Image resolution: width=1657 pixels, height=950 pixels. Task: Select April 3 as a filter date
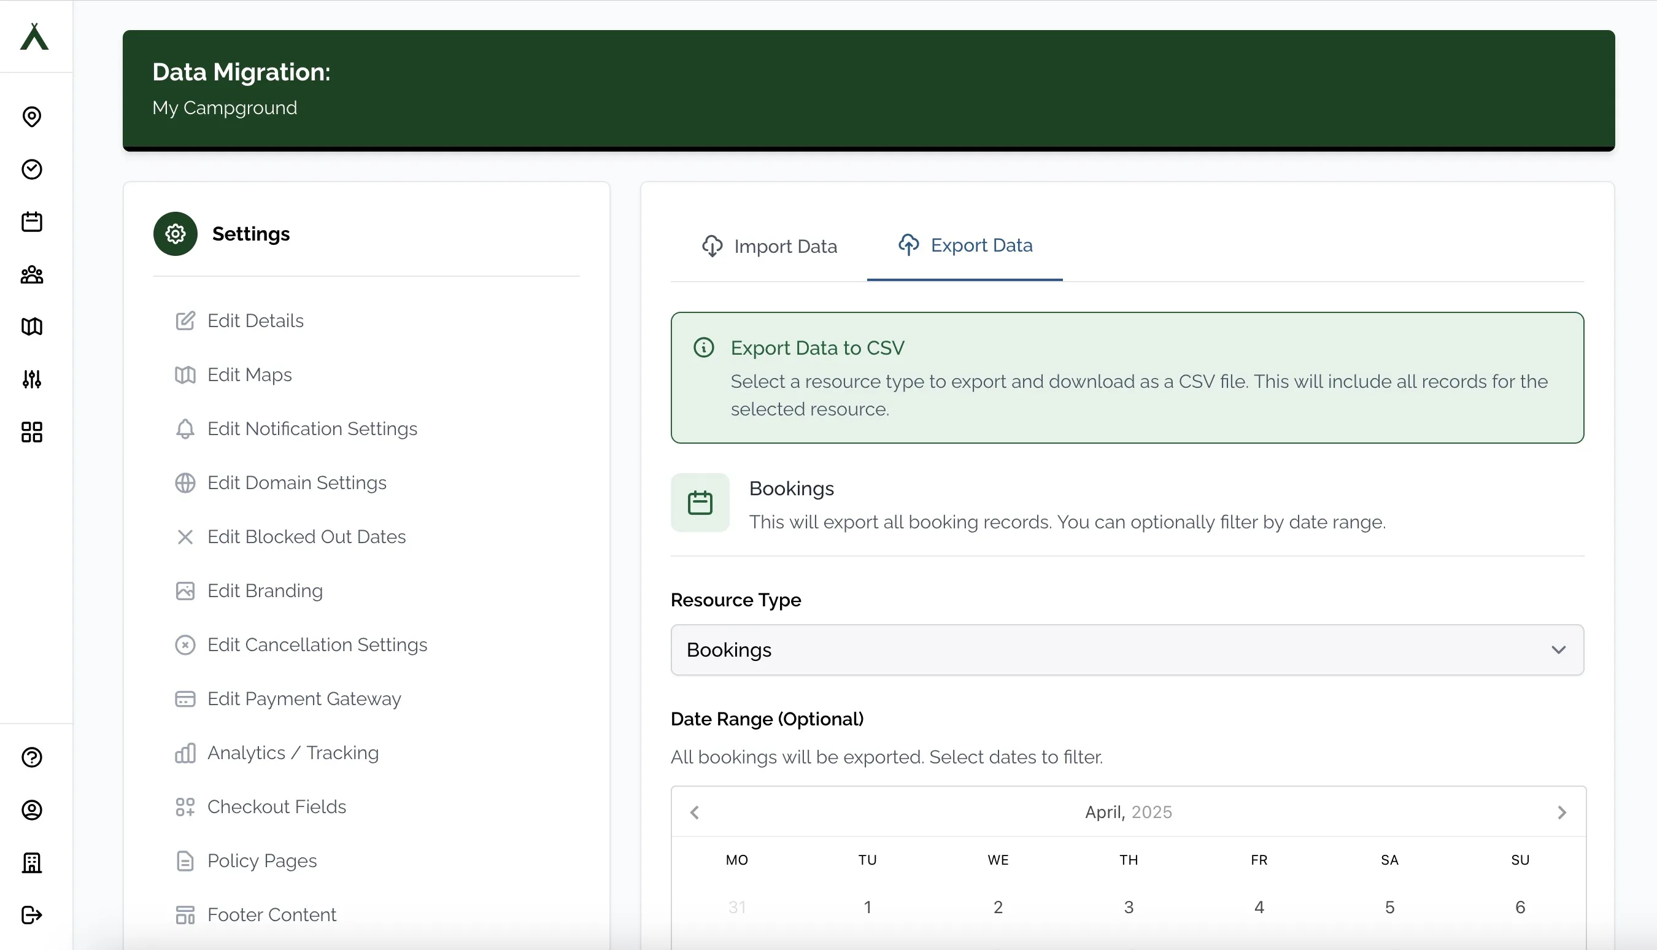pos(1128,906)
